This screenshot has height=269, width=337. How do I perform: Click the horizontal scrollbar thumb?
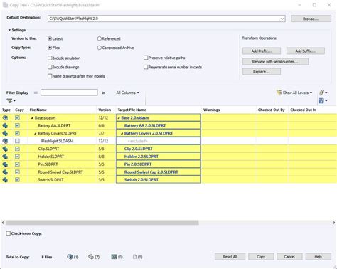coord(102,223)
